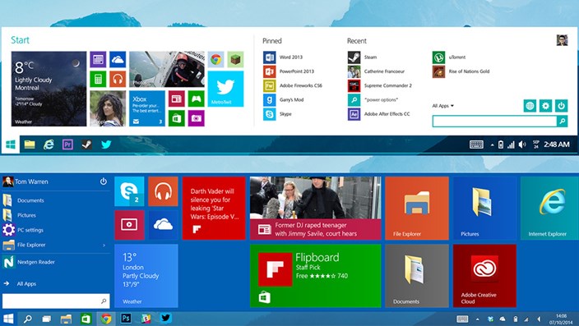Click the Adobe Premiere taskbar icon
The image size is (579, 326).
67,145
